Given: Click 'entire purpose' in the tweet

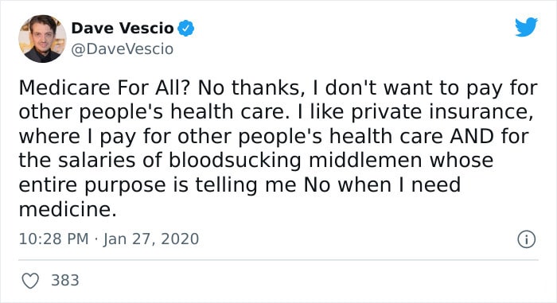Looking at the screenshot, I should point(92,185).
